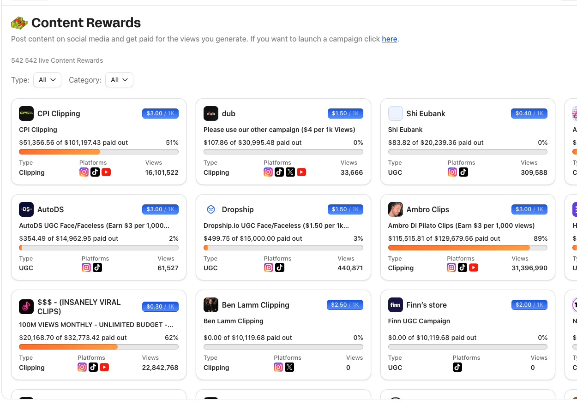Click the YouTube icon on CPI Clipping card
Screen dimensions: 577x404
(x=106, y=172)
